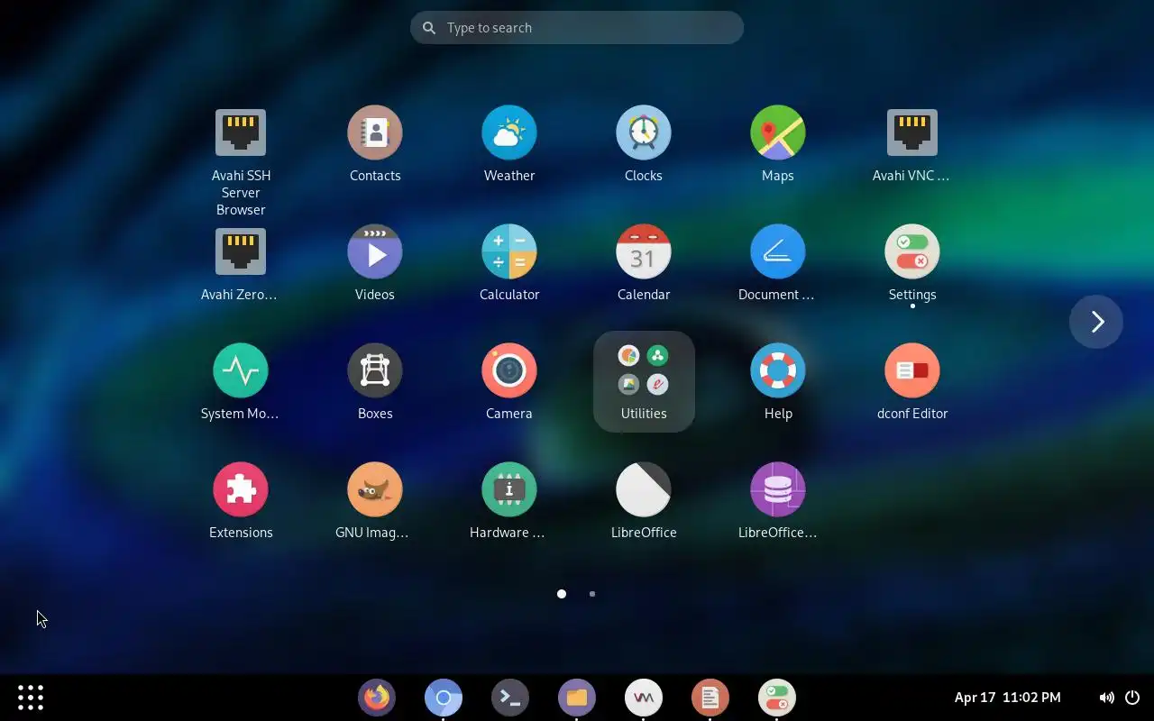Open the Utilities app folder
Viewport: 1154px width, 721px height.
point(644,381)
